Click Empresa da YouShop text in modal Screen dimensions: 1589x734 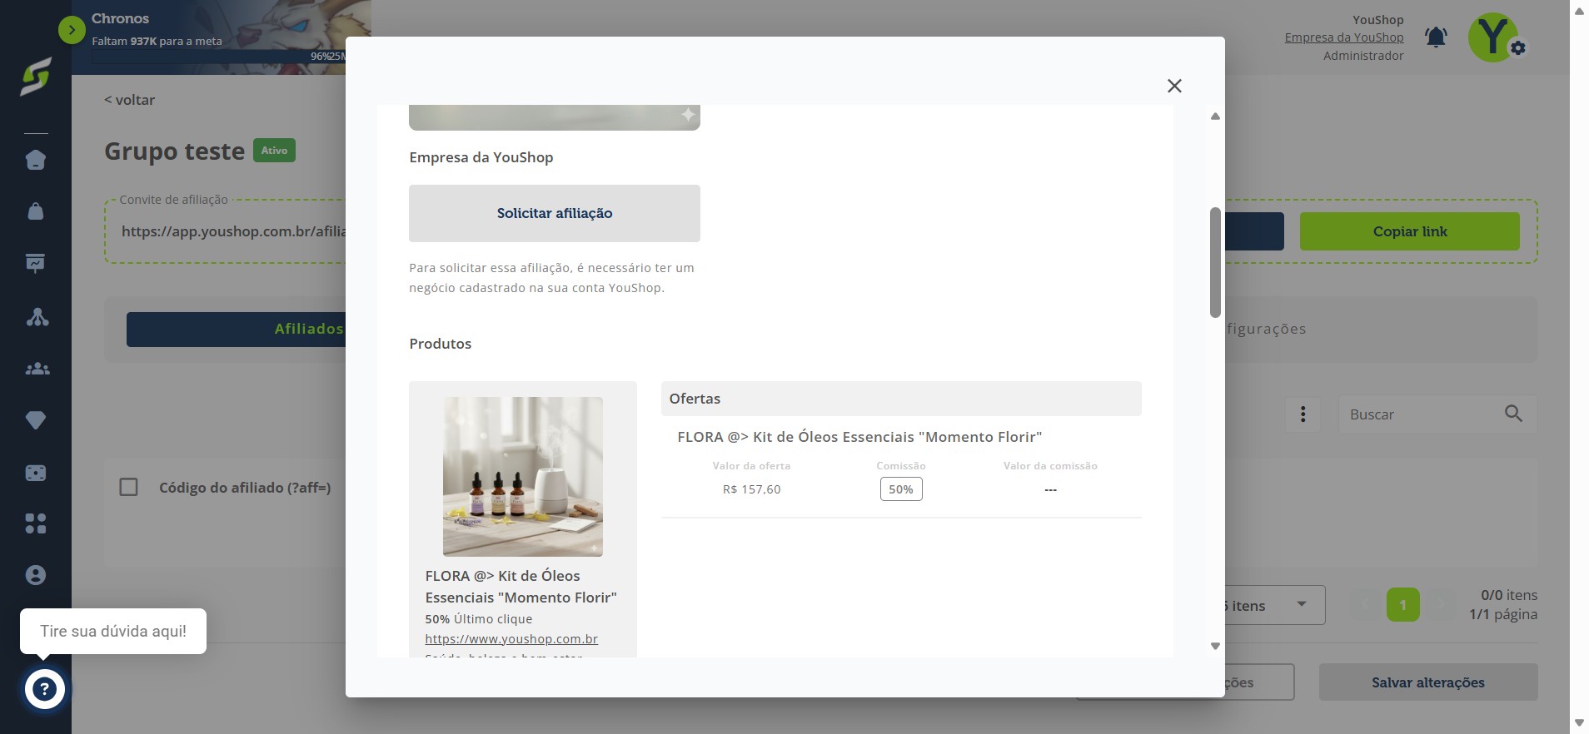[481, 157]
